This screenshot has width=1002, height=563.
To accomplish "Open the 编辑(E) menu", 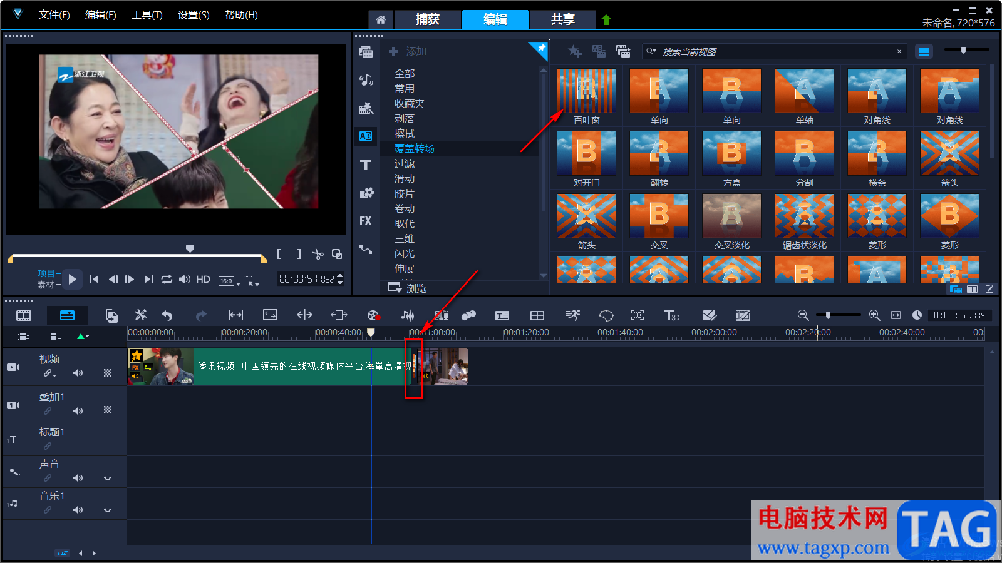I will tap(100, 15).
